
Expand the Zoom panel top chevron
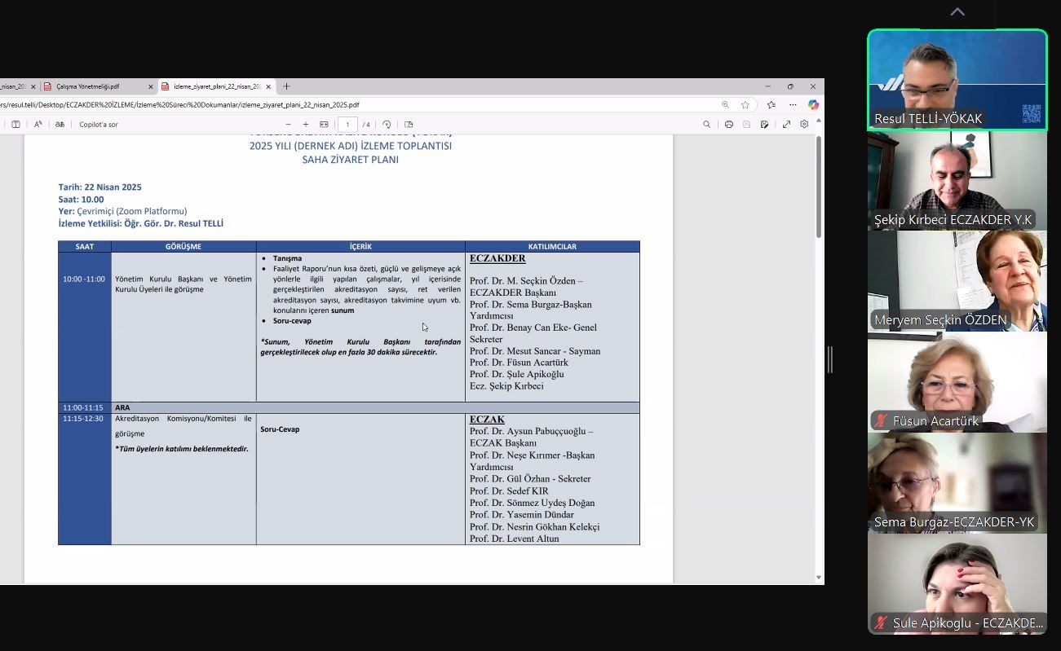click(957, 12)
